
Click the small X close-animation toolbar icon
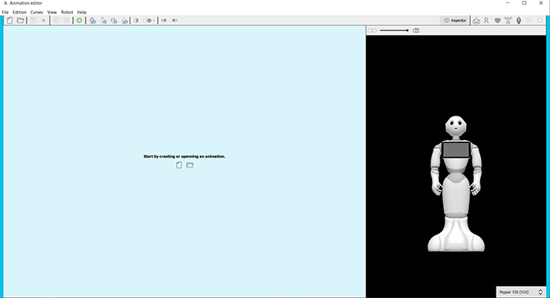click(43, 20)
